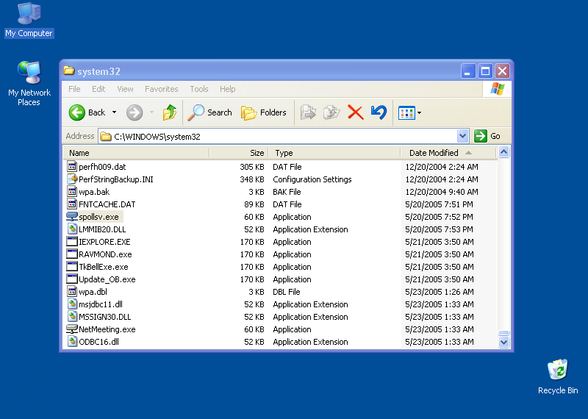Image resolution: width=588 pixels, height=419 pixels.
Task: Click the blue Undo icon
Action: 379,112
